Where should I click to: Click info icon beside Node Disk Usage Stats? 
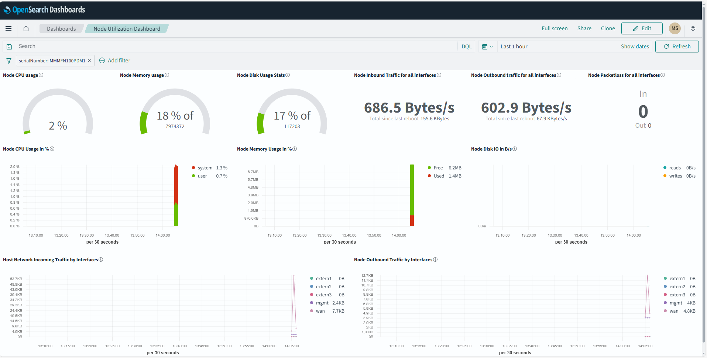288,75
